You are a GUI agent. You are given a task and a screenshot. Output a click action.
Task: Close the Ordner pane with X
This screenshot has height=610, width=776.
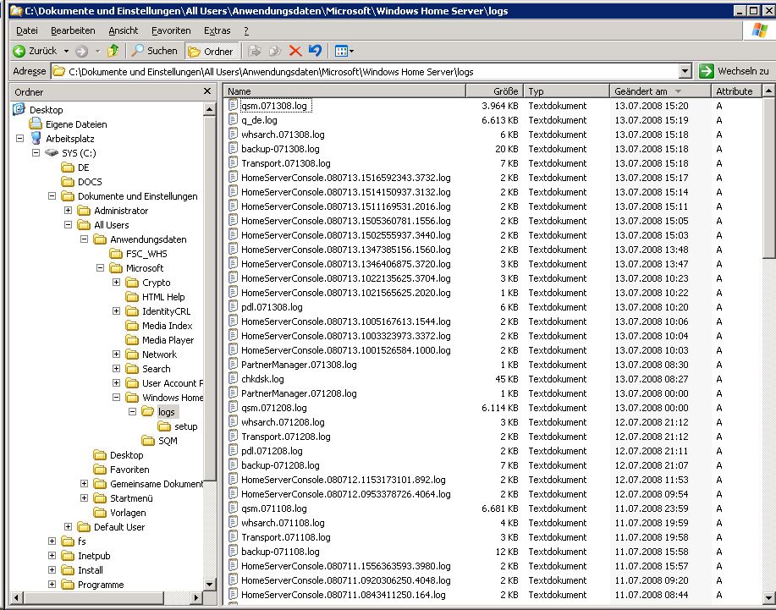coord(207,91)
